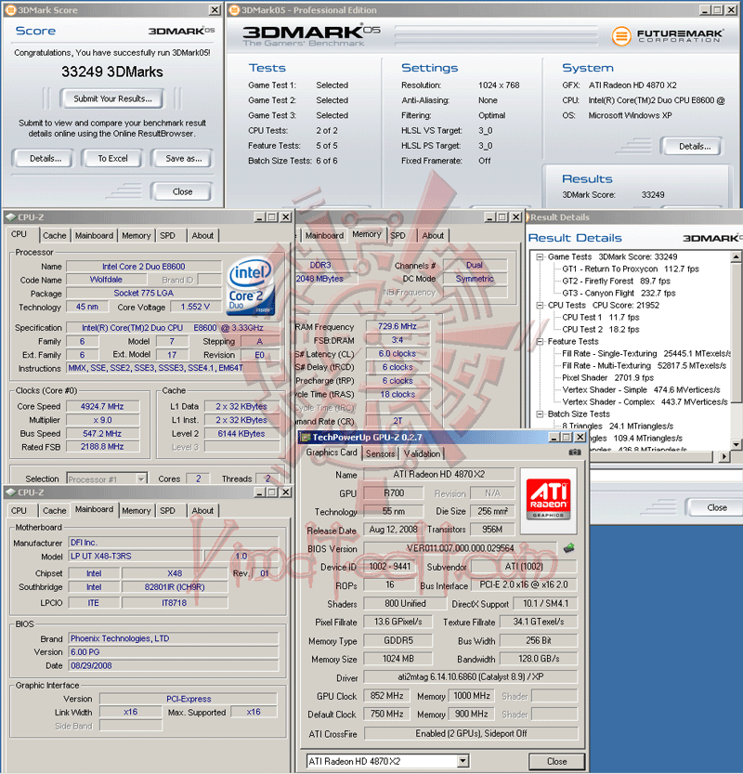Click the ATI CrossFire status field

471,733
